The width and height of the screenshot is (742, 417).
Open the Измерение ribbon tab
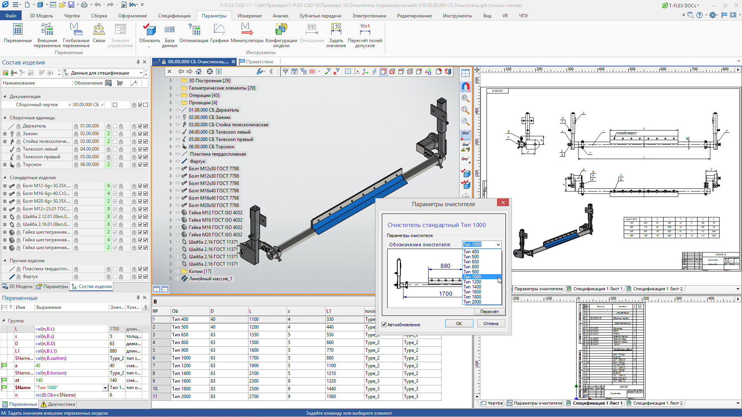249,16
